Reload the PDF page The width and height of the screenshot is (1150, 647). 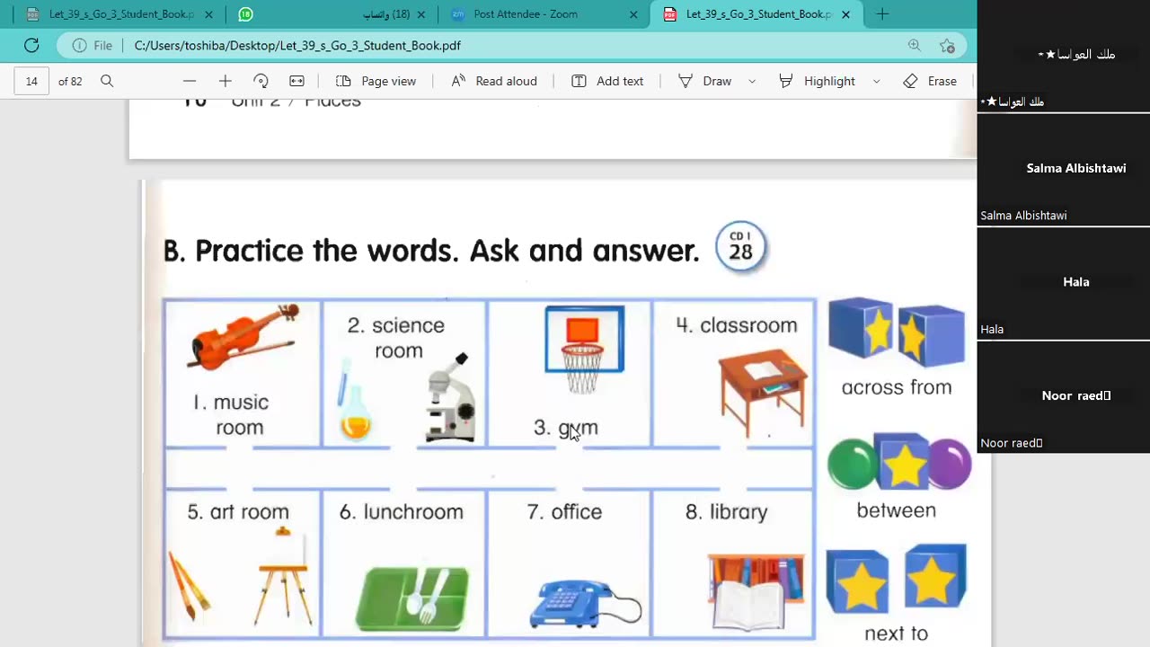(31, 45)
